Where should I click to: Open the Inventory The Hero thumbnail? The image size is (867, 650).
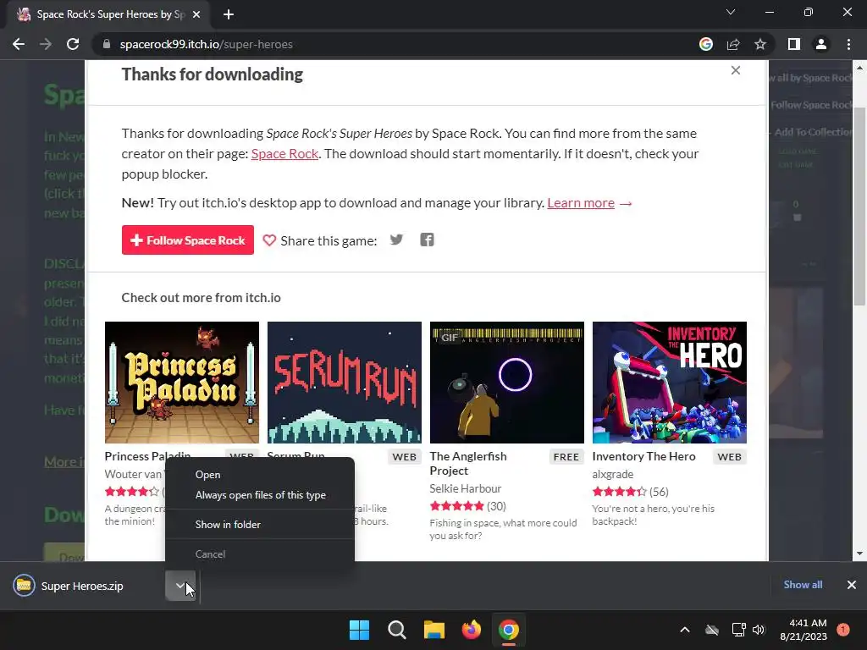[670, 383]
